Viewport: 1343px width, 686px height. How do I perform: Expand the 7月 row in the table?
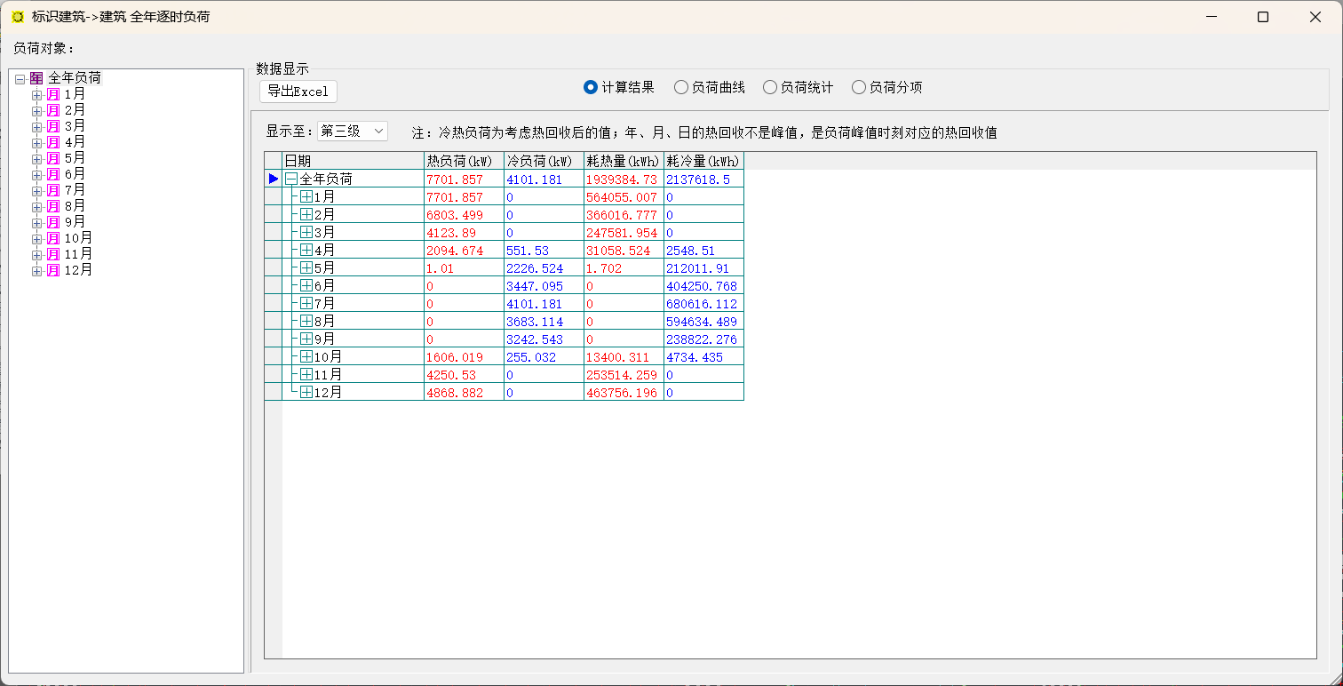pos(306,303)
